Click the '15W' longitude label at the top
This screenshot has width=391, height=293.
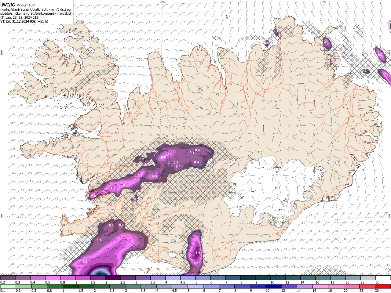pos(323,2)
